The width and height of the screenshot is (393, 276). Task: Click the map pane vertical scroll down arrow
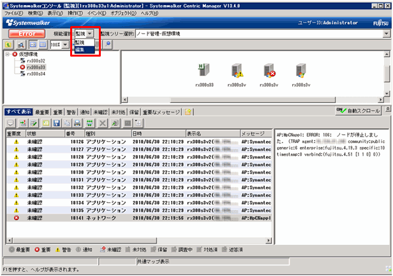pyautogui.click(x=387, y=93)
